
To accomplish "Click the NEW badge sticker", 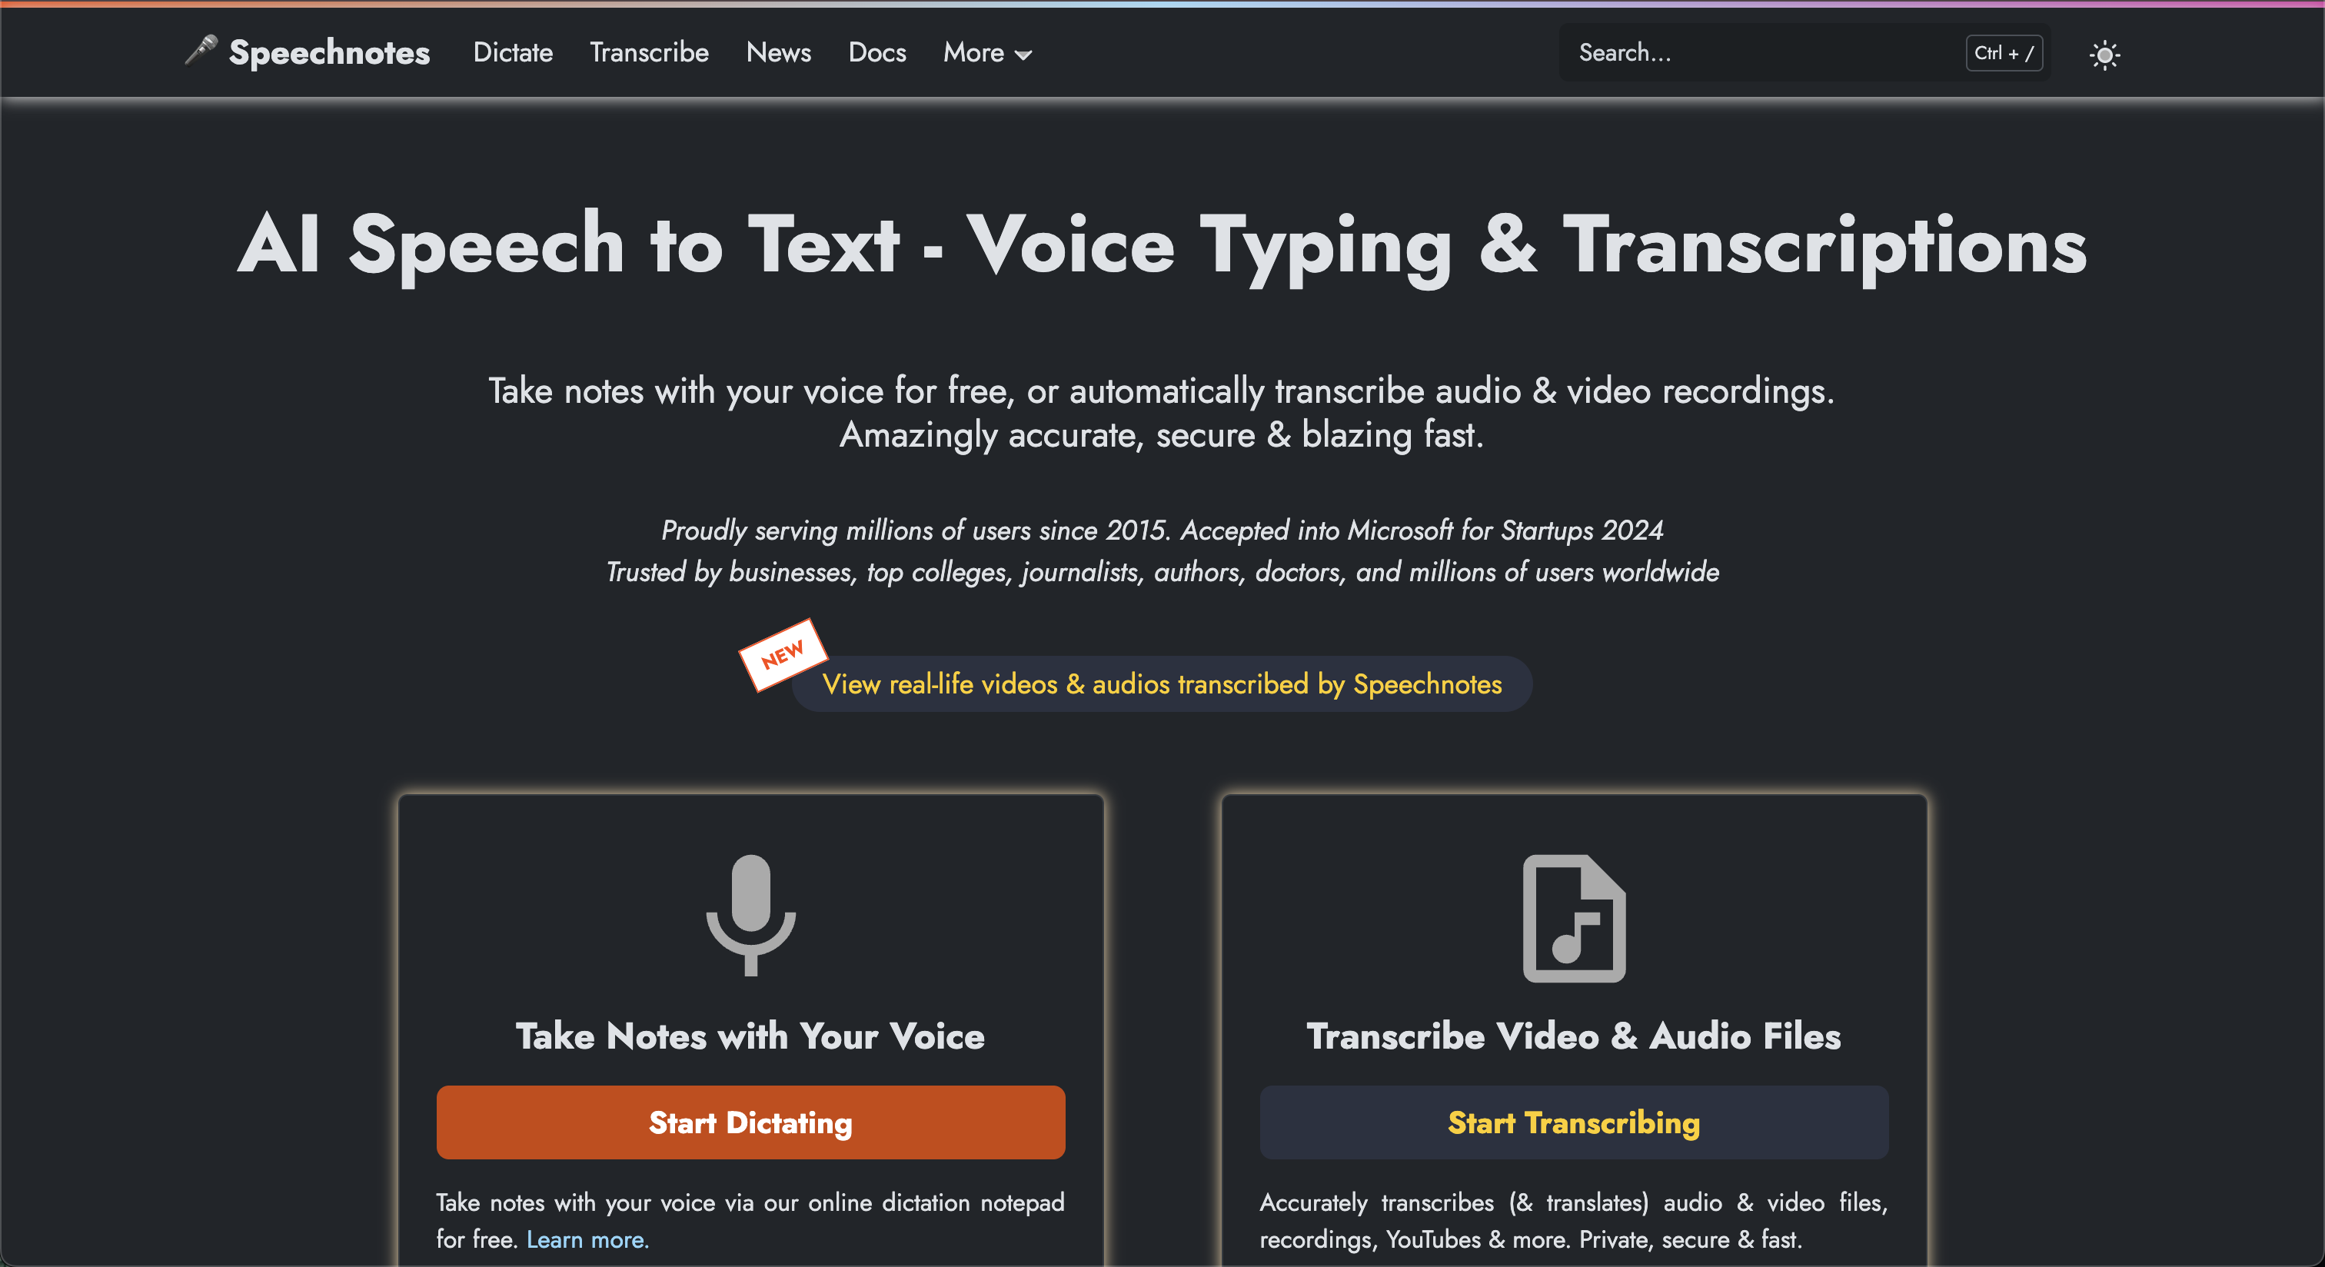I will tap(782, 654).
